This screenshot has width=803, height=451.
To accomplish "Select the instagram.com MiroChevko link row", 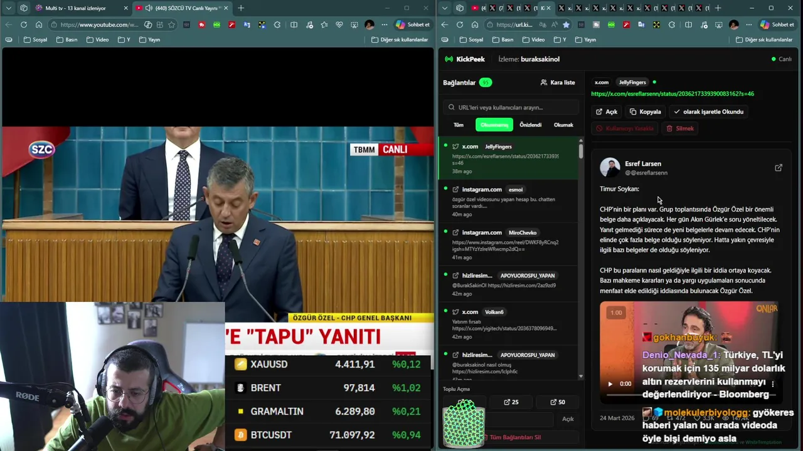I will 508,245.
